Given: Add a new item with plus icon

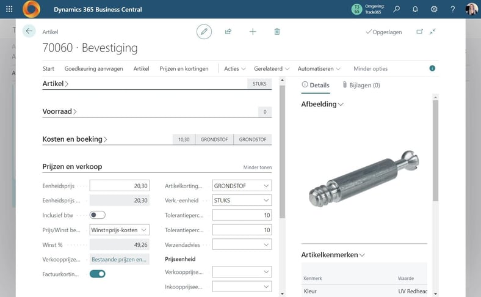Looking at the screenshot, I should [253, 31].
